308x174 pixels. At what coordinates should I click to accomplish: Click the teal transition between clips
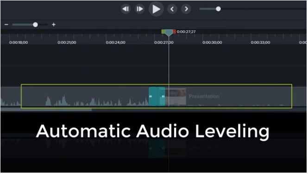point(157,96)
